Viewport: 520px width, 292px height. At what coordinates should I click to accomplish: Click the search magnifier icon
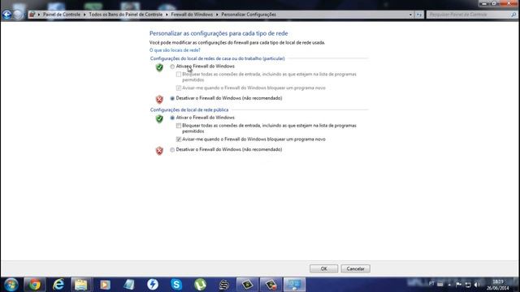tap(513, 15)
